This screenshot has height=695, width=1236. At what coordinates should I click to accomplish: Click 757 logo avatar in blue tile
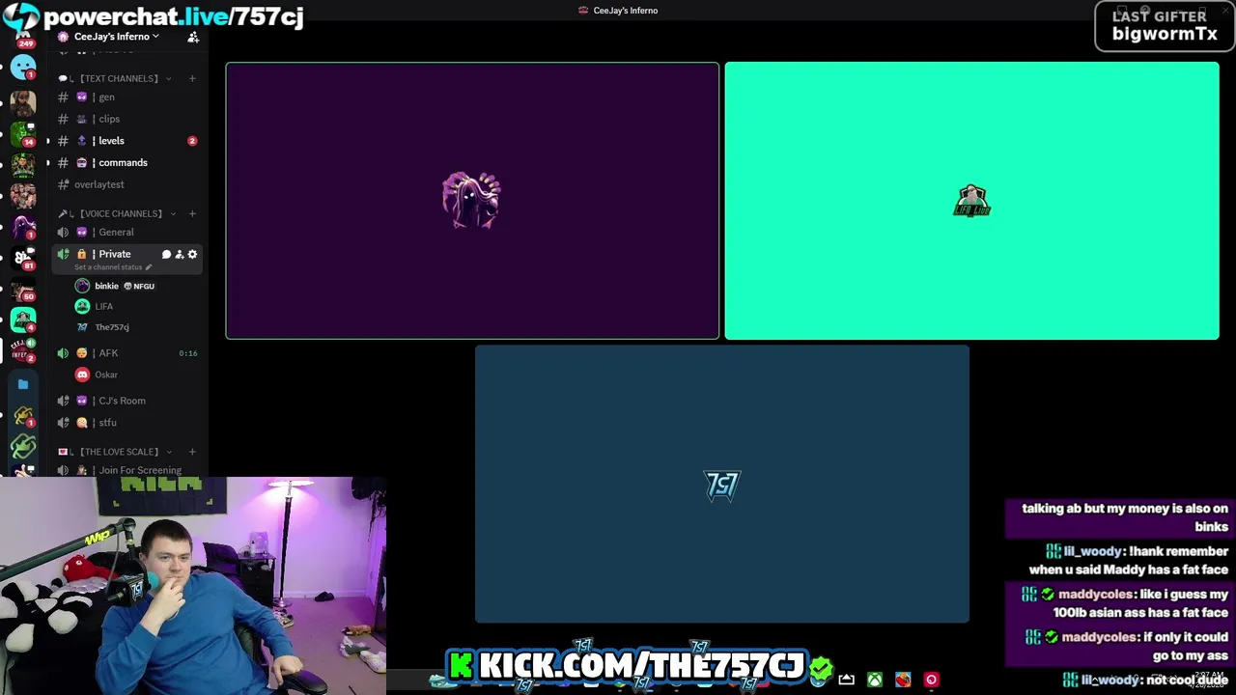point(721,486)
